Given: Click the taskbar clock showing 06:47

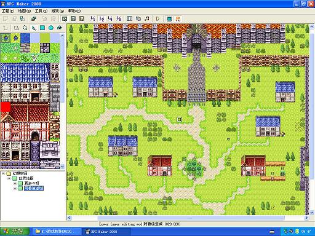Looking at the screenshot, I should tap(306, 232).
